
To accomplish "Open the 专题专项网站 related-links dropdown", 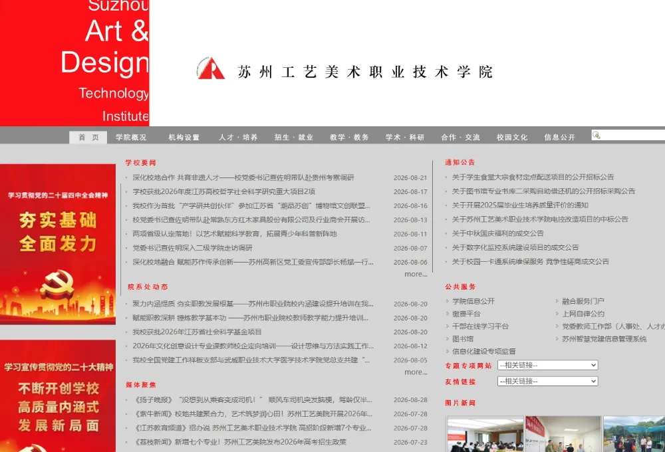I will point(547,365).
